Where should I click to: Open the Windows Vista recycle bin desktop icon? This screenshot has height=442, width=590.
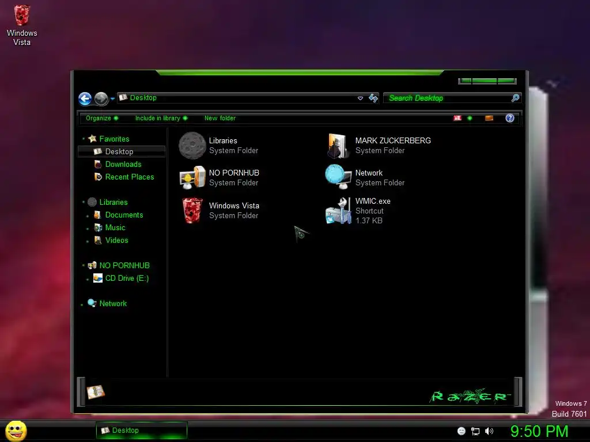pos(22,25)
